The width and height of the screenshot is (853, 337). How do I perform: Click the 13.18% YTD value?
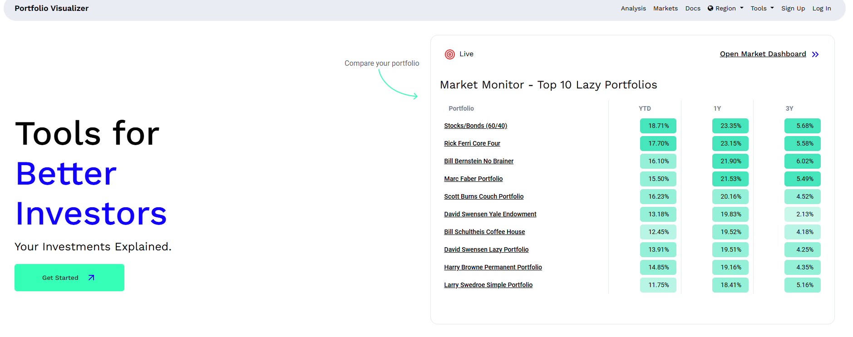[658, 214]
